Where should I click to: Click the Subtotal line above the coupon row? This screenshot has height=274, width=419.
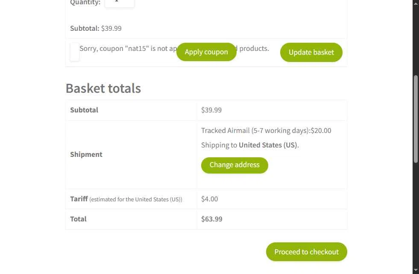pyautogui.click(x=96, y=28)
